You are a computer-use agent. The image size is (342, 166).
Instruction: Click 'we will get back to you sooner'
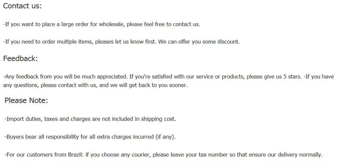(x=149, y=85)
